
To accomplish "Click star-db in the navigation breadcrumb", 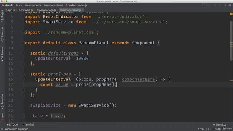I will (8, 5).
